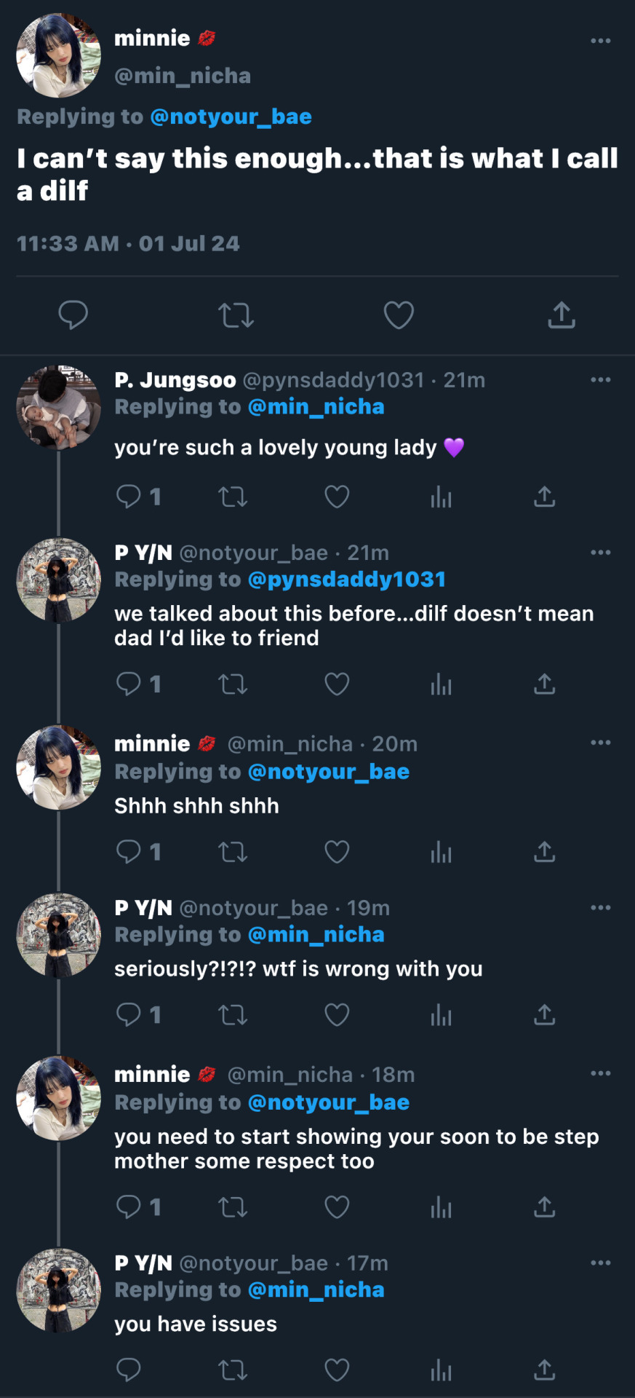The width and height of the screenshot is (635, 1398).
Task: View analytics for P. Jungsoo's reply
Action: [x=441, y=497]
